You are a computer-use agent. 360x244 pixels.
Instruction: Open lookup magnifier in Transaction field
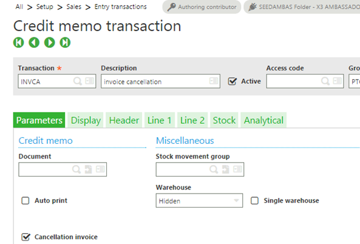tap(78, 81)
